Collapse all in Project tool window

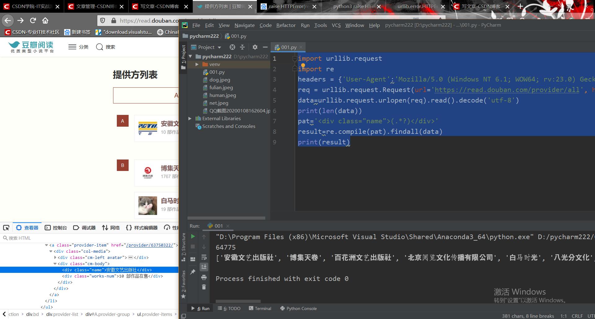pyautogui.click(x=242, y=47)
